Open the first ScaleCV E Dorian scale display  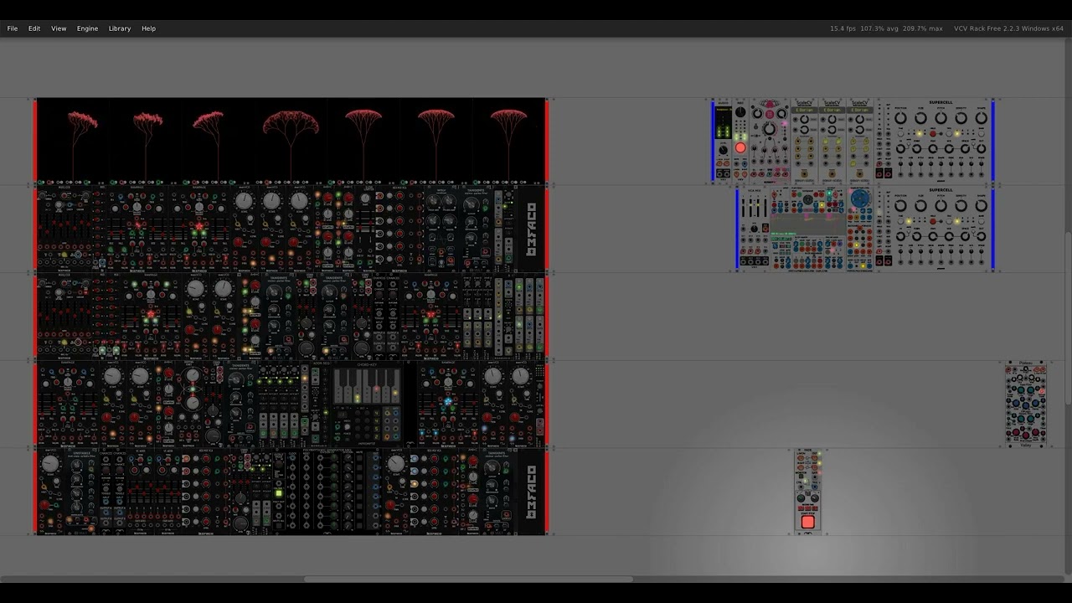(x=804, y=110)
